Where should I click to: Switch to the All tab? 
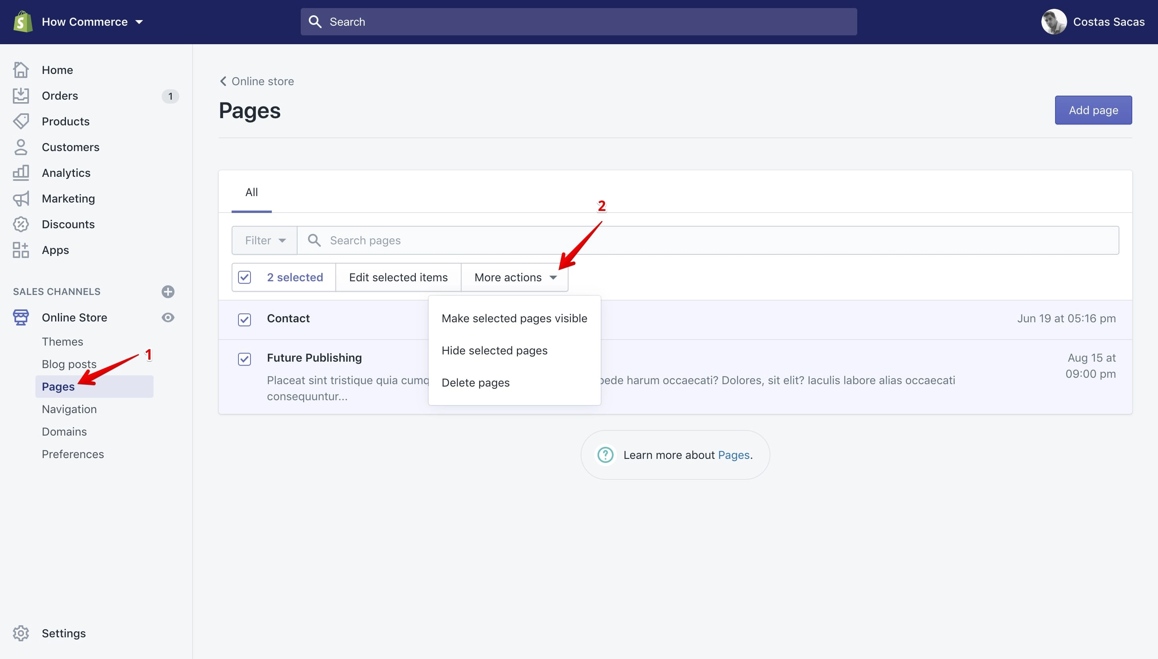pyautogui.click(x=251, y=192)
